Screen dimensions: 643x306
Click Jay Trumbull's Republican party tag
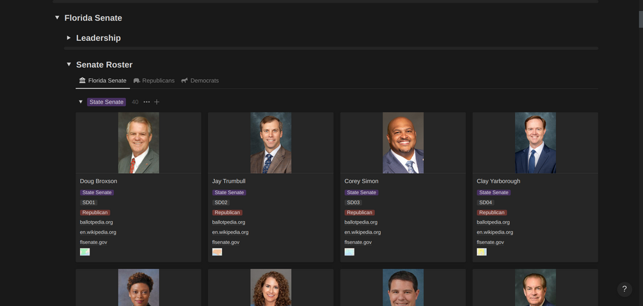pos(227,213)
